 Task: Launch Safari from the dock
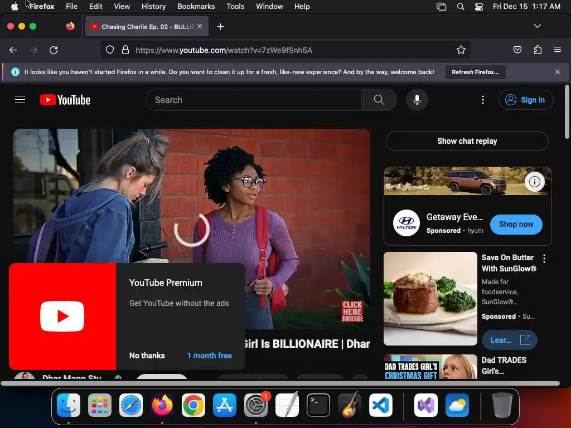pos(130,405)
